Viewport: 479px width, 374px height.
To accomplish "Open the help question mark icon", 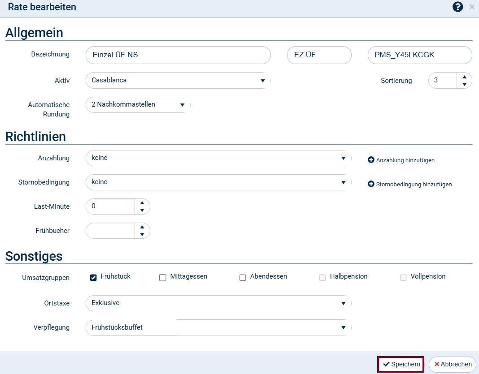I will pos(457,7).
